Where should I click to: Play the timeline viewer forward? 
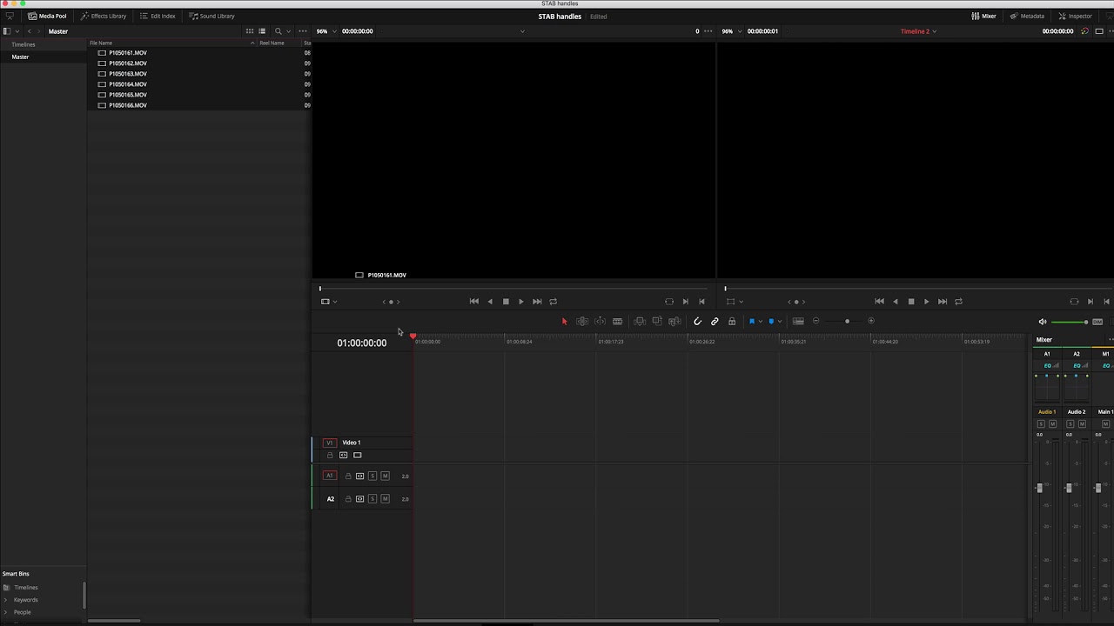tap(926, 302)
